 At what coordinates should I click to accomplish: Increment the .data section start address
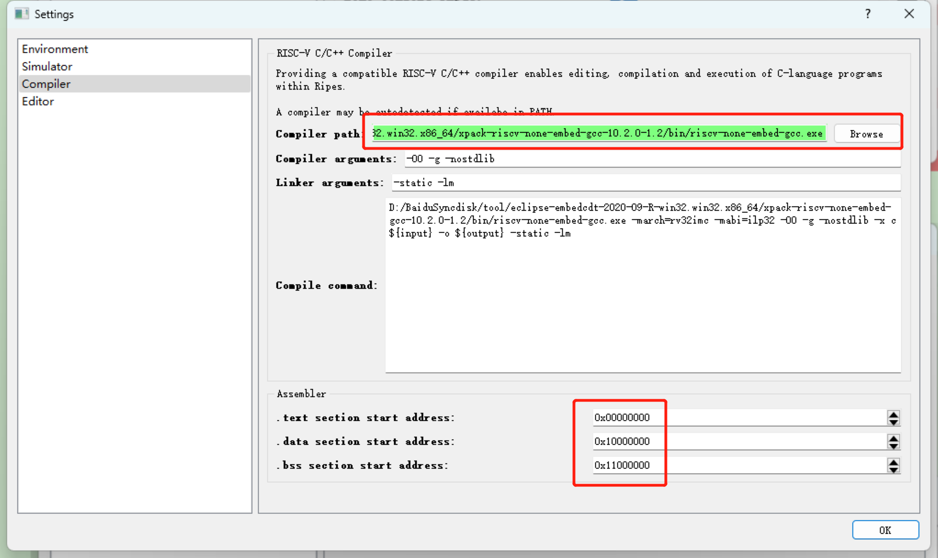(893, 438)
